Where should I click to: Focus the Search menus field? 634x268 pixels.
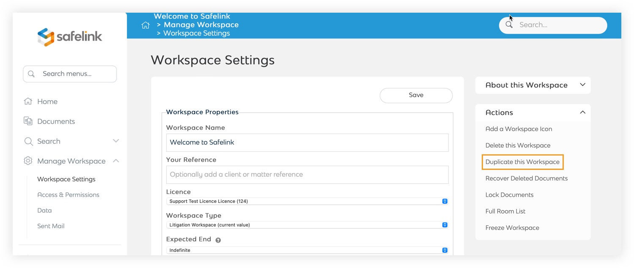pos(70,74)
